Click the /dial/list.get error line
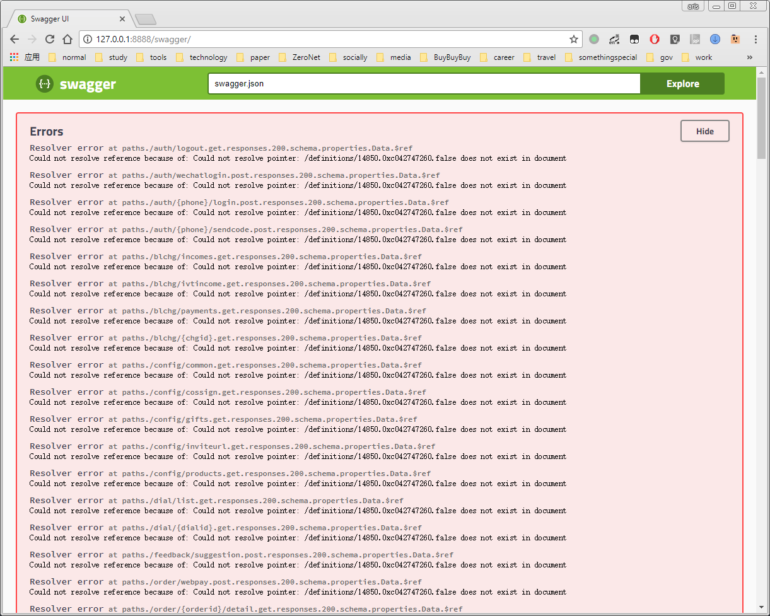 [x=216, y=501]
